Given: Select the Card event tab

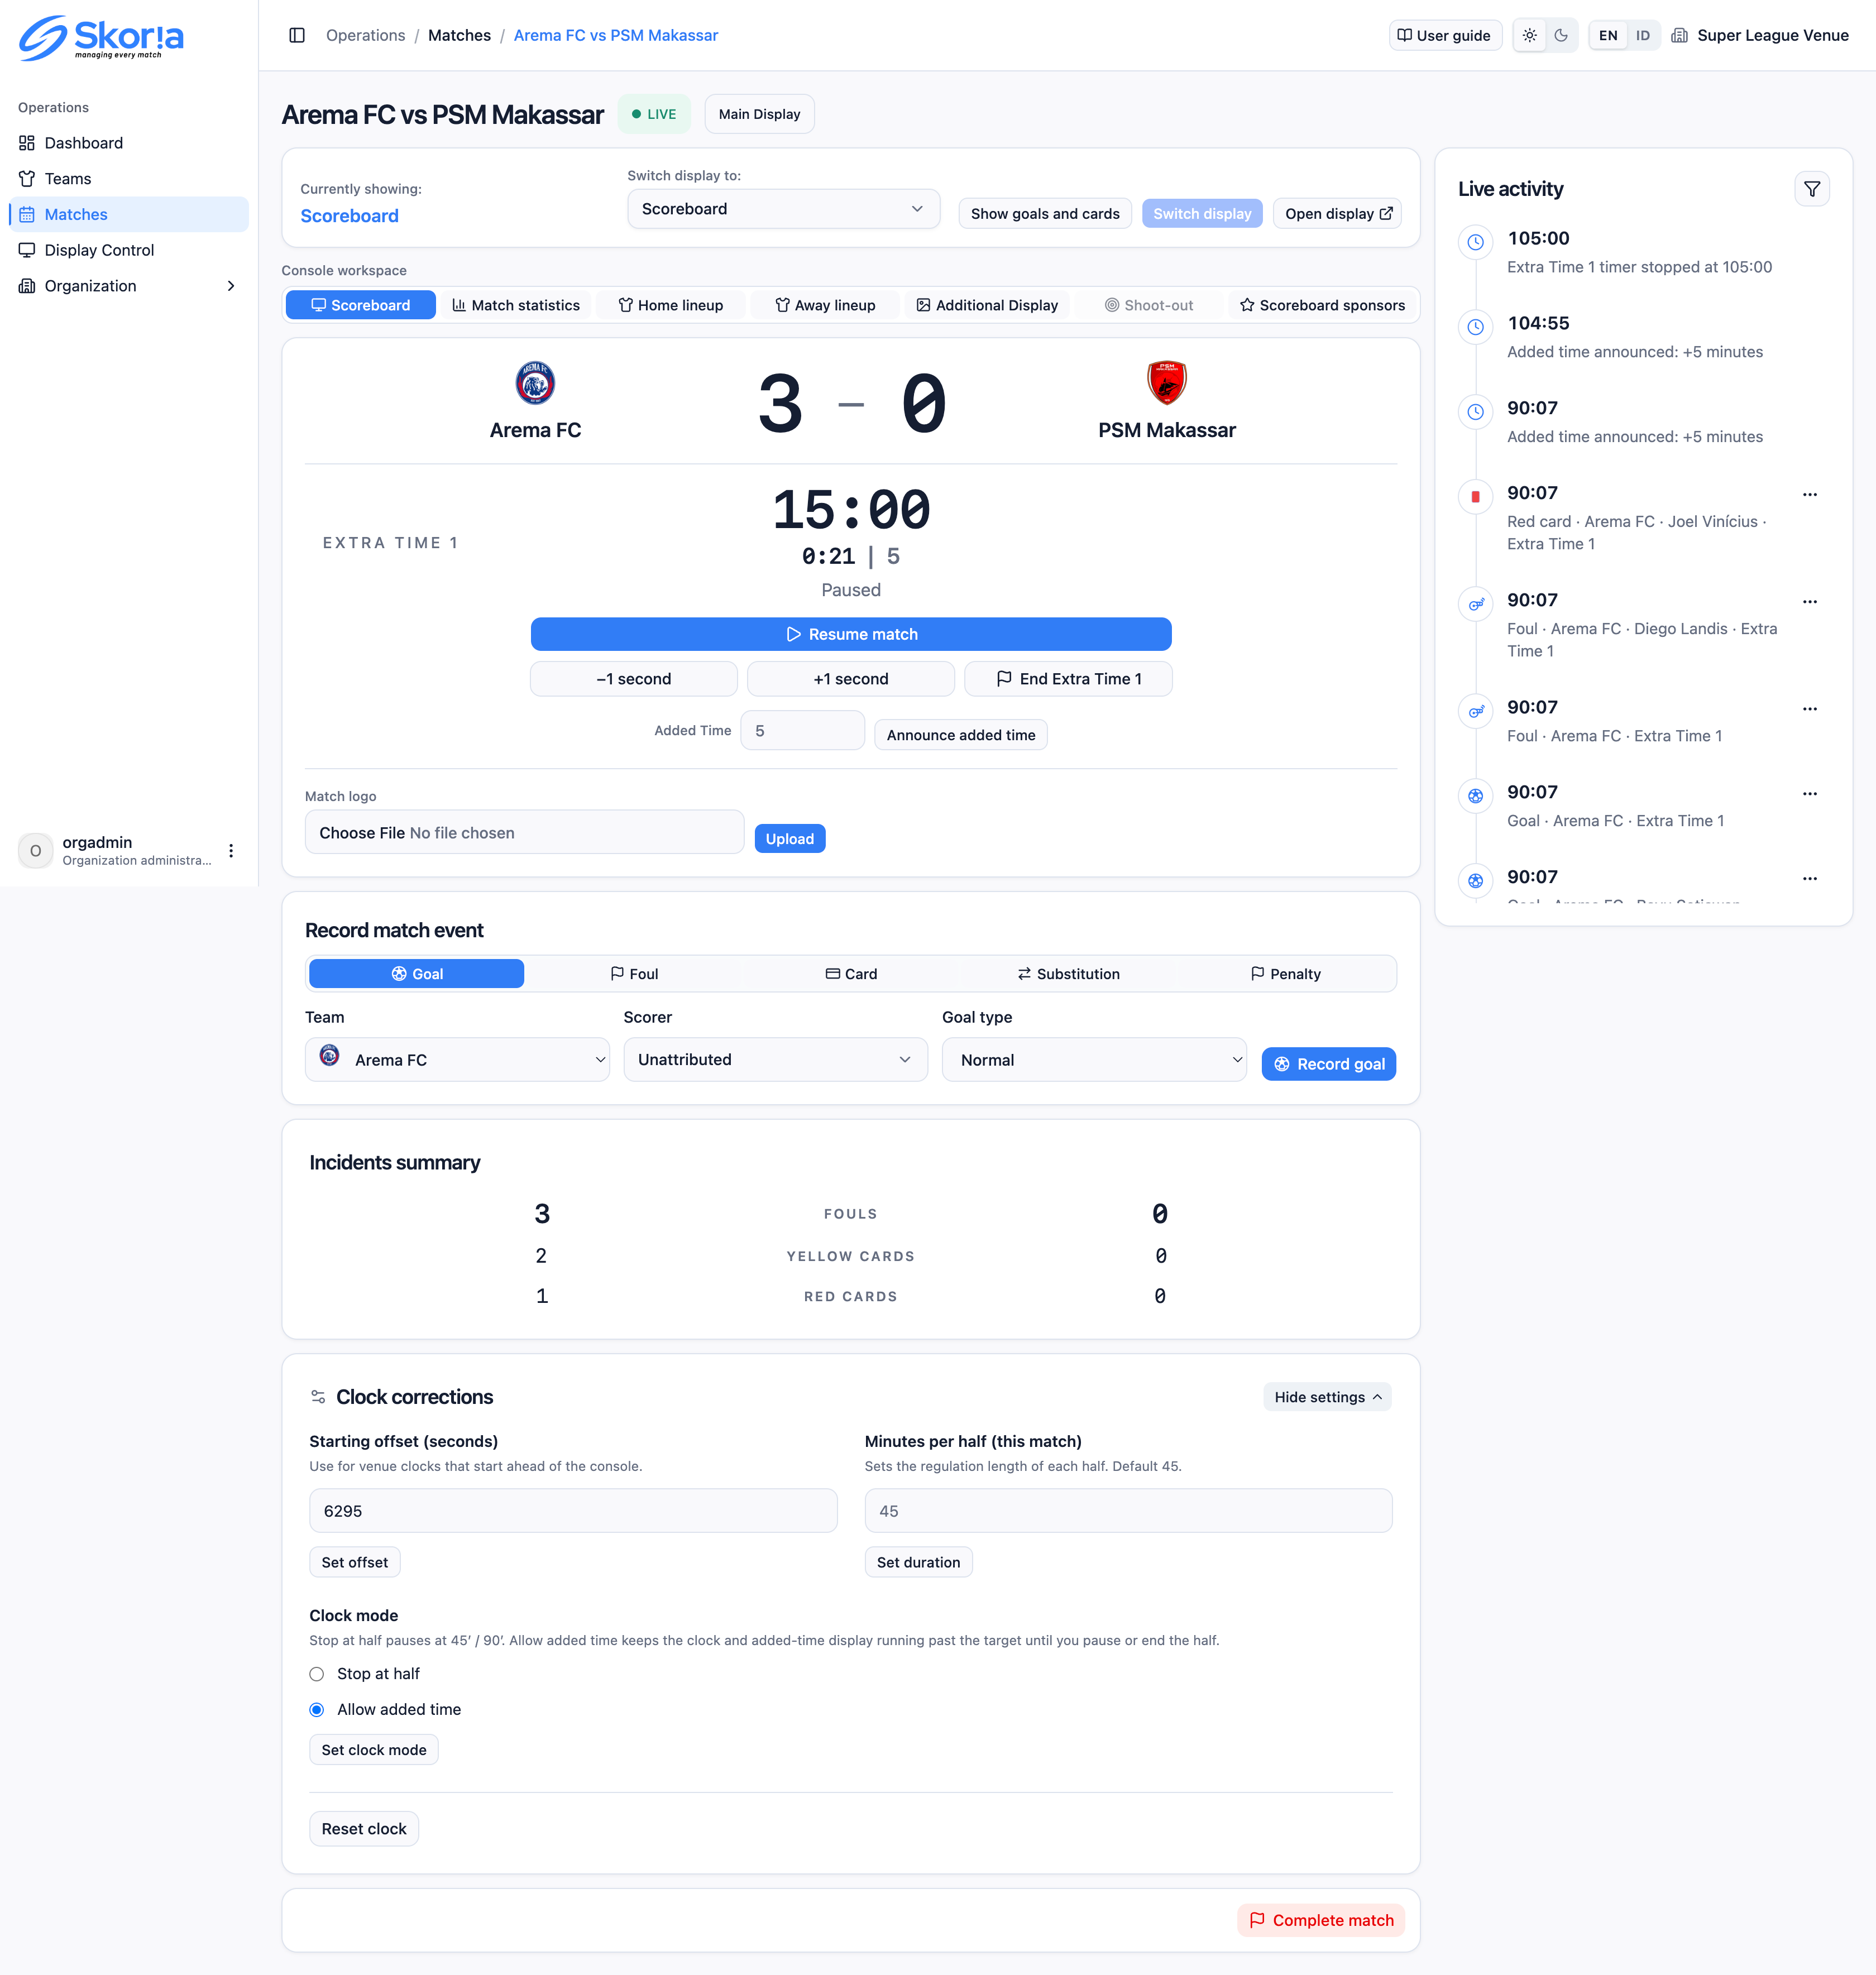Looking at the screenshot, I should [x=851, y=974].
